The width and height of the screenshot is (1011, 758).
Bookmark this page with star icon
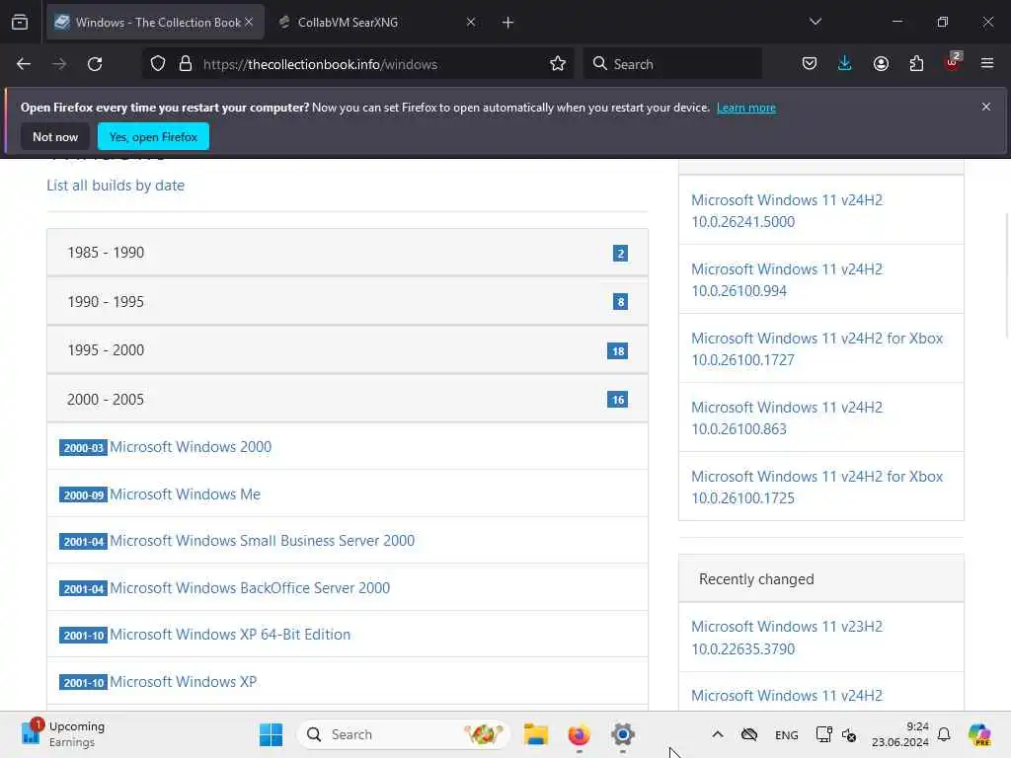(558, 64)
